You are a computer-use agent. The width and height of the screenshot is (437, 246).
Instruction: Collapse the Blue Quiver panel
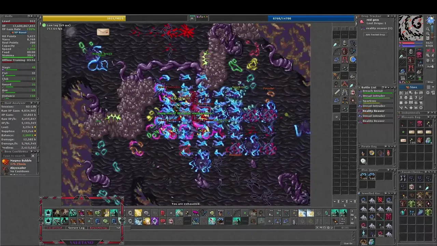pos(391,170)
